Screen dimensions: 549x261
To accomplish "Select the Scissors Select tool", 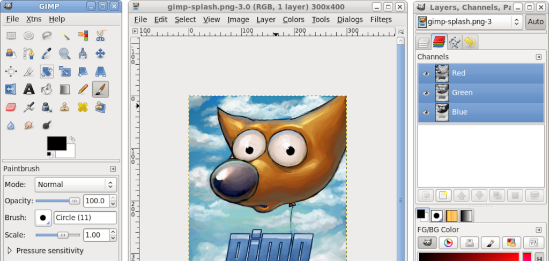I will [x=100, y=35].
